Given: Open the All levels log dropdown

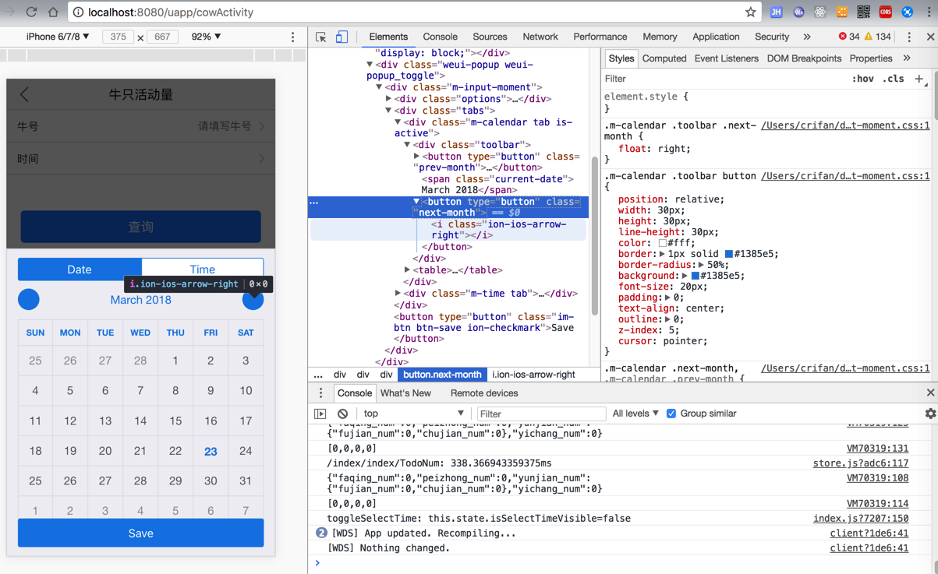Looking at the screenshot, I should pos(635,414).
